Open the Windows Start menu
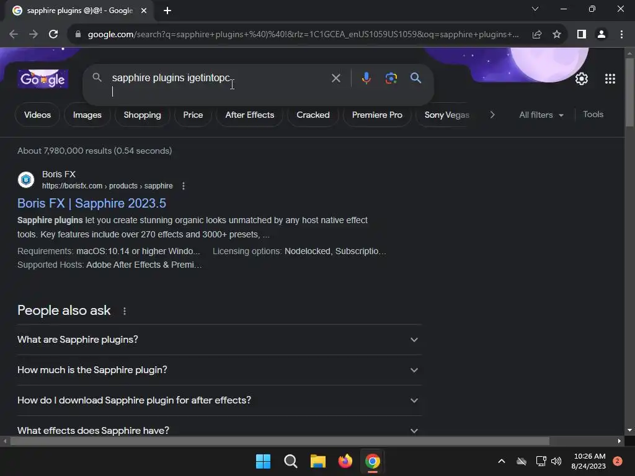 click(x=263, y=461)
